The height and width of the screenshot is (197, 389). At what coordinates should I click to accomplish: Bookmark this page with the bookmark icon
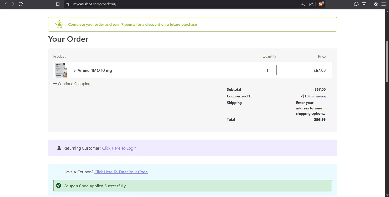(58, 4)
